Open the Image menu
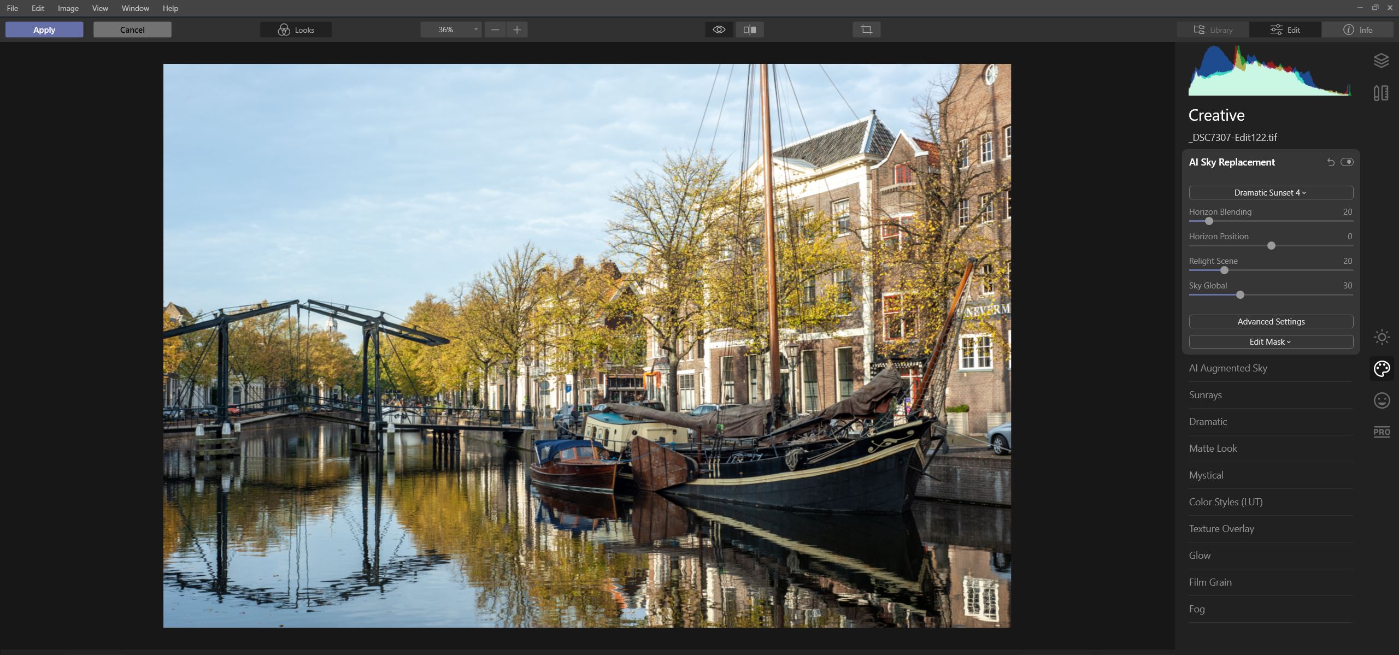Image resolution: width=1399 pixels, height=655 pixels. tap(68, 8)
